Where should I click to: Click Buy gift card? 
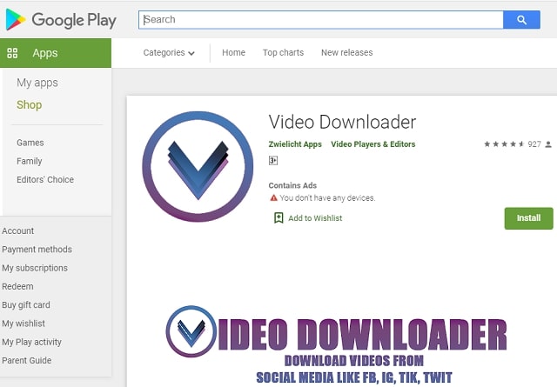[x=26, y=305]
